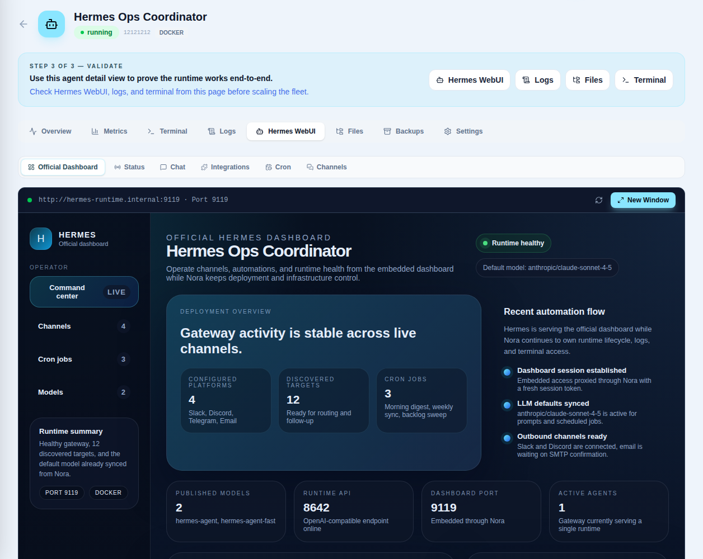Click the PORT 9119 badge
The height and width of the screenshot is (559, 703).
coord(62,492)
